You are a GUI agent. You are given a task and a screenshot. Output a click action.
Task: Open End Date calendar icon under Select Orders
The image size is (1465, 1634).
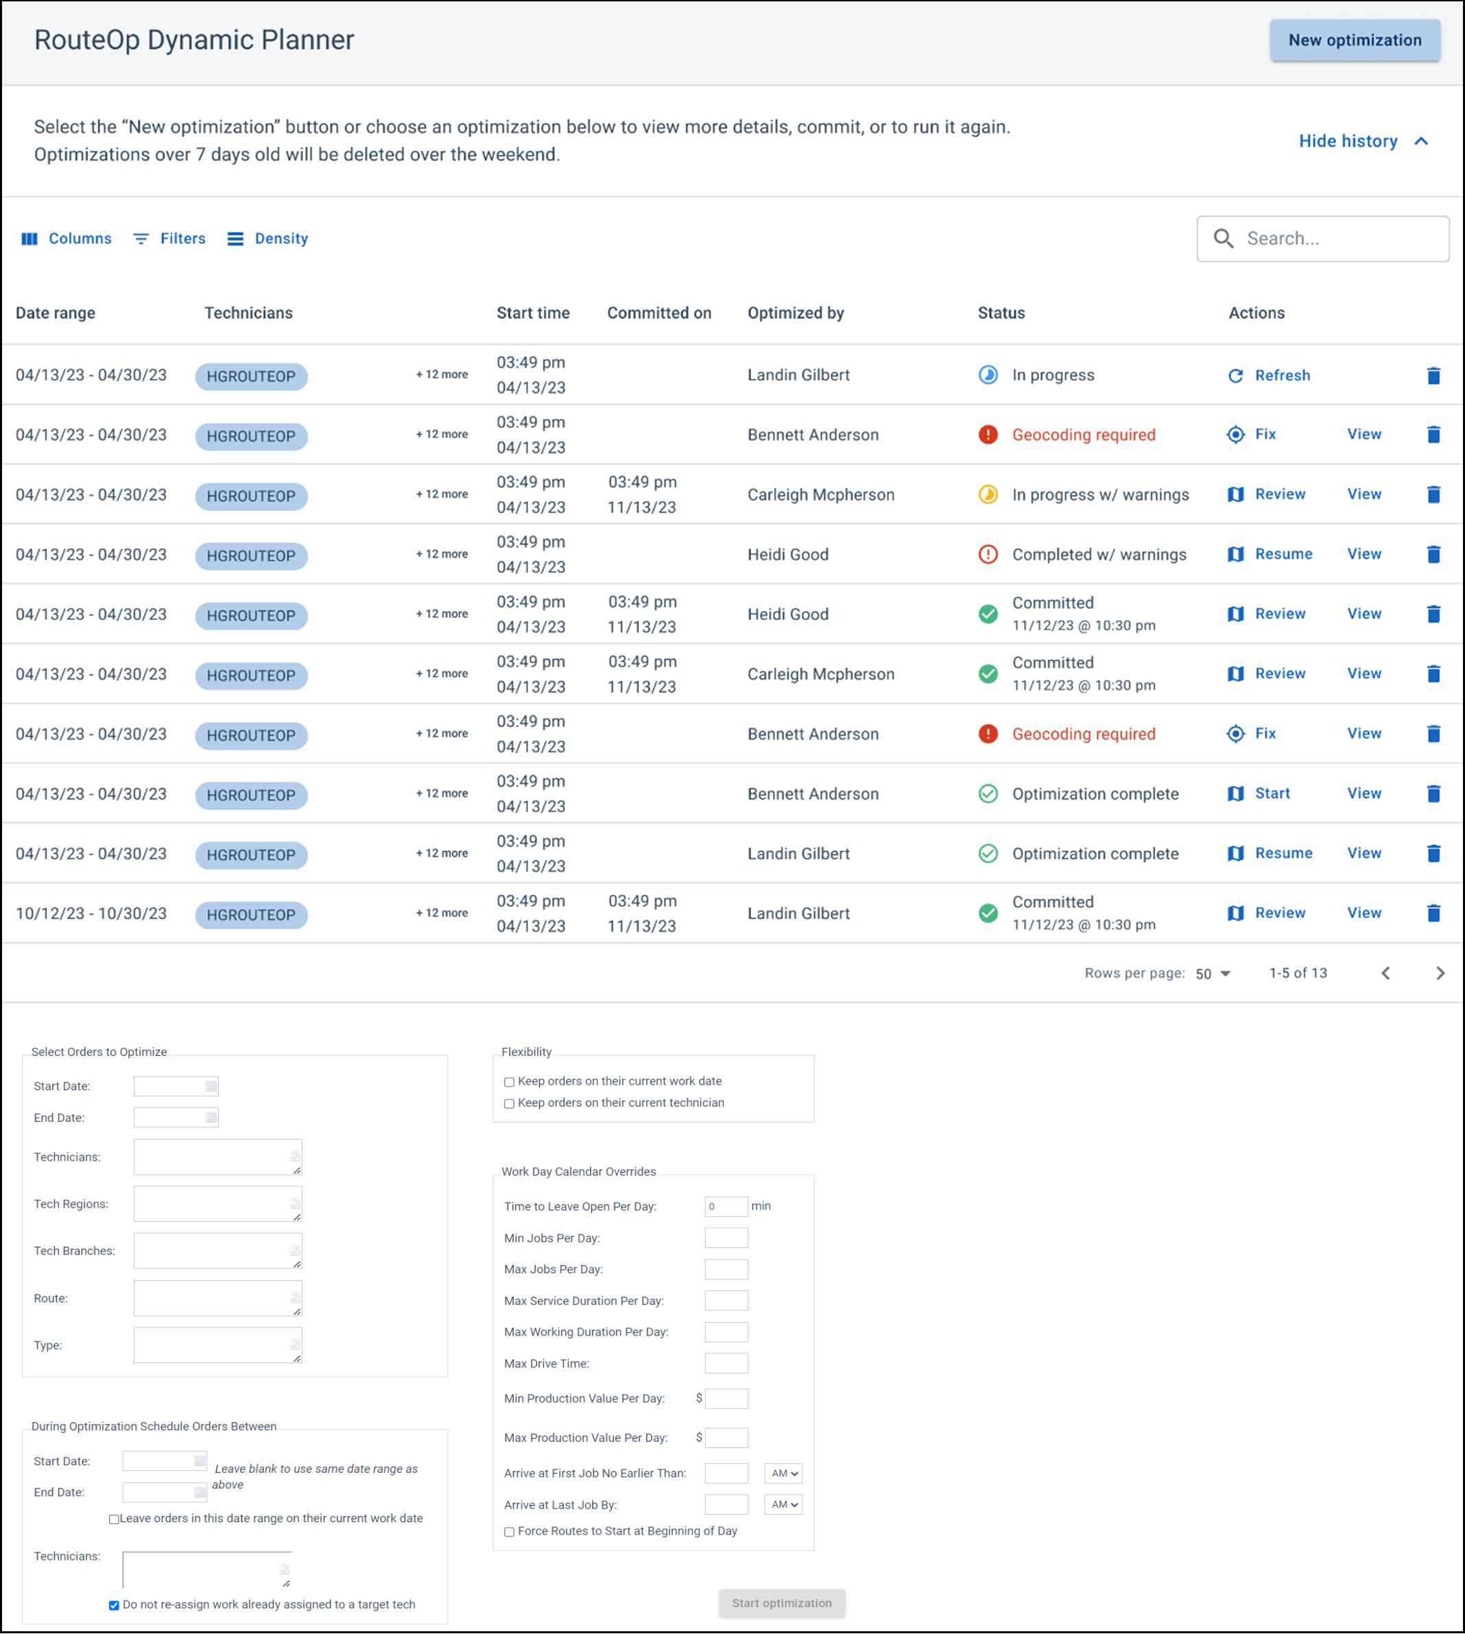[x=211, y=1118]
